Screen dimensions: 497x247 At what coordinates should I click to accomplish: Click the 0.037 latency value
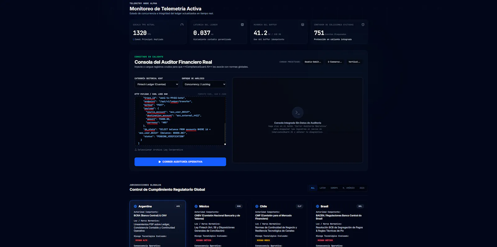point(202,33)
